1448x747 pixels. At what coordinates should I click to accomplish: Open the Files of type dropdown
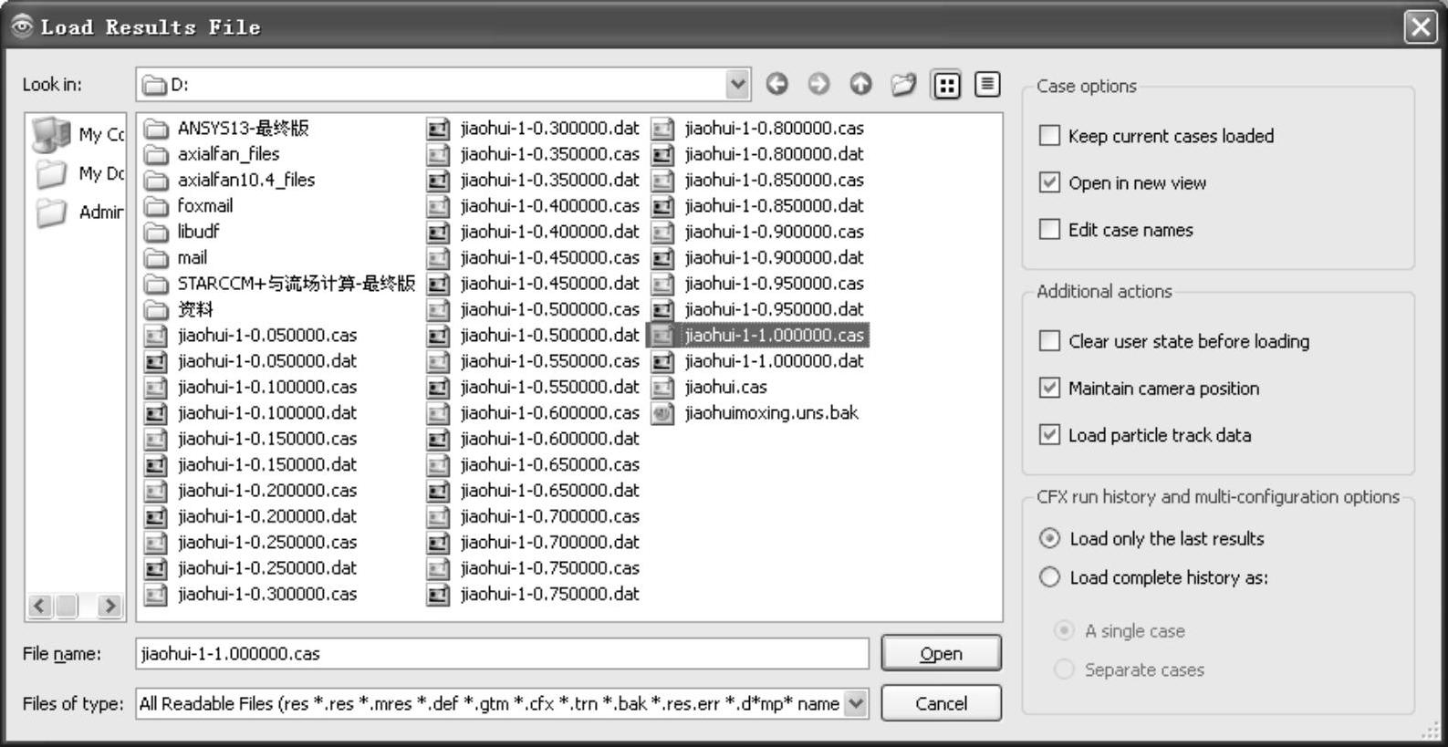click(855, 703)
